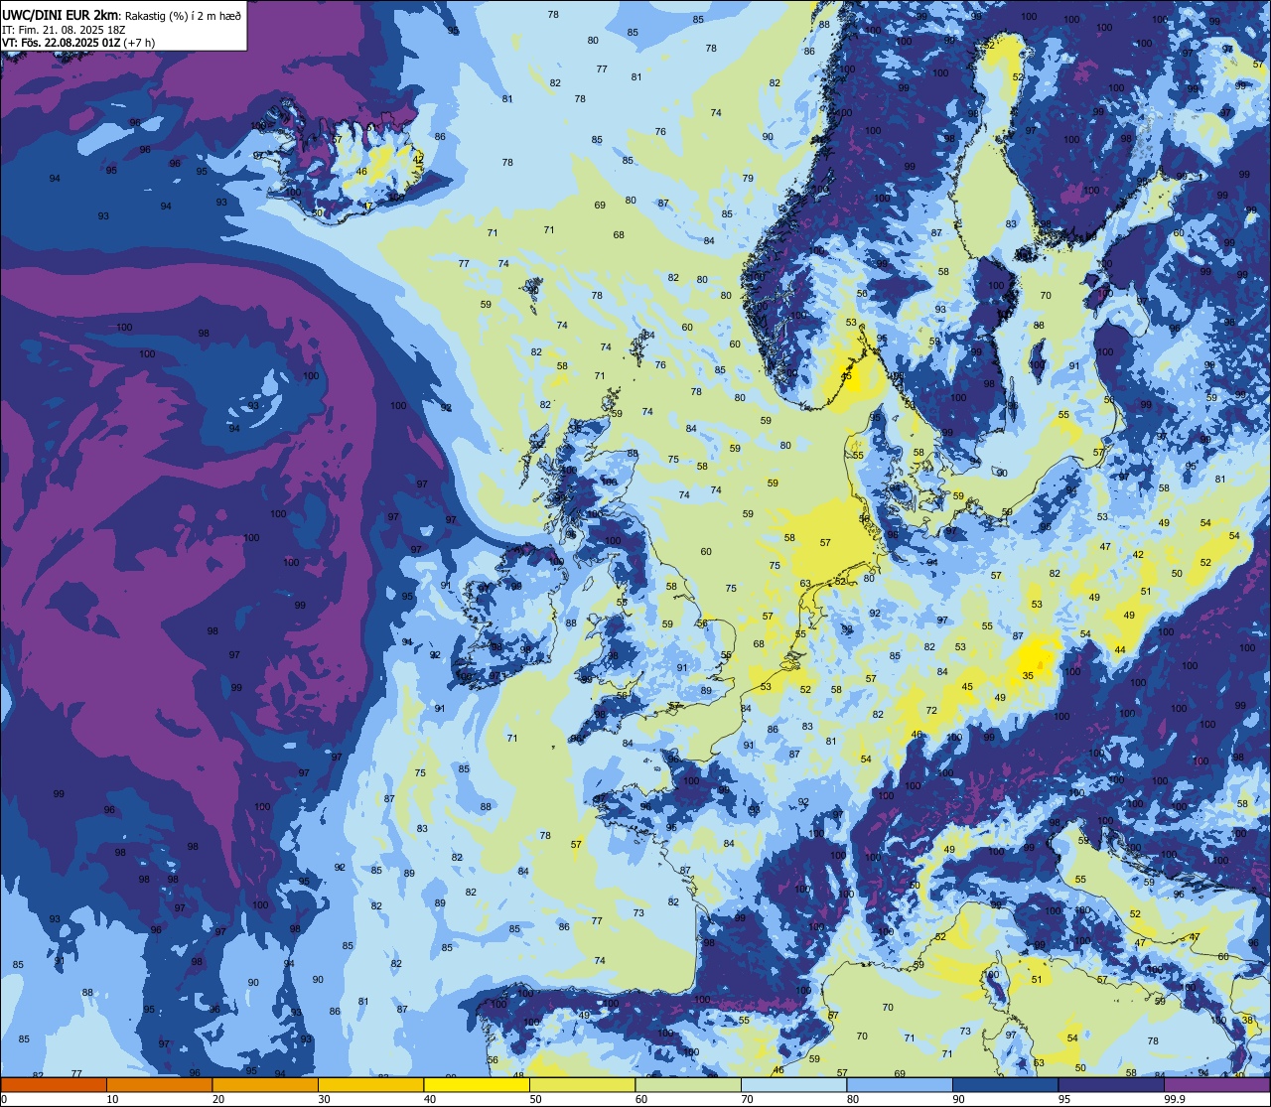This screenshot has width=1271, height=1107.
Task: Click the legend tick label '10'
Action: (112, 1099)
